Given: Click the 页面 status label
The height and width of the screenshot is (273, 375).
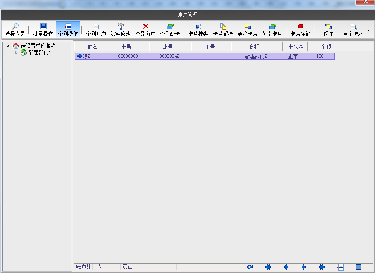Looking at the screenshot, I should [x=128, y=267].
